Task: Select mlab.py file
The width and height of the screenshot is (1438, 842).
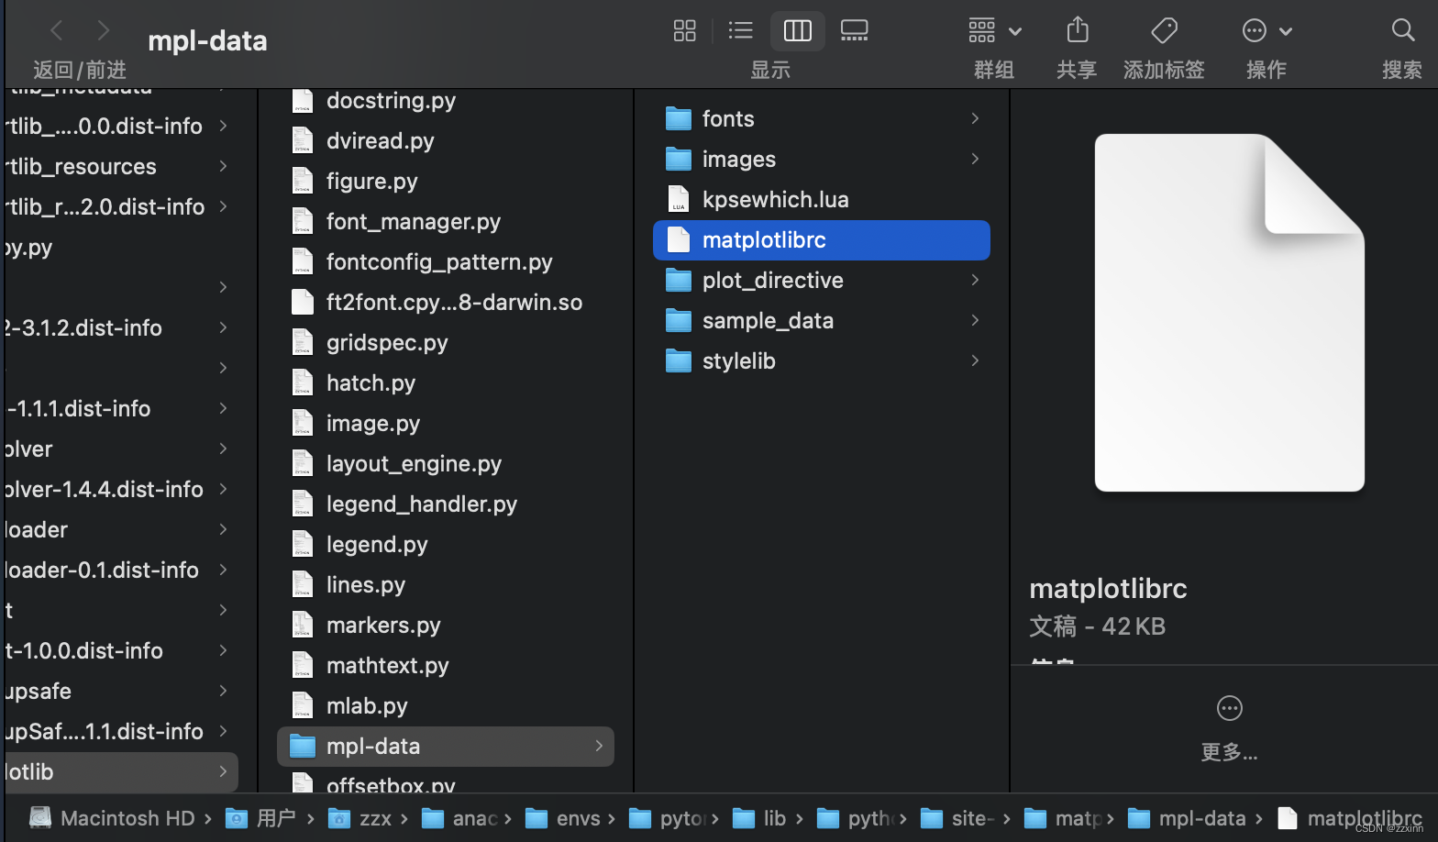Action: (446, 706)
